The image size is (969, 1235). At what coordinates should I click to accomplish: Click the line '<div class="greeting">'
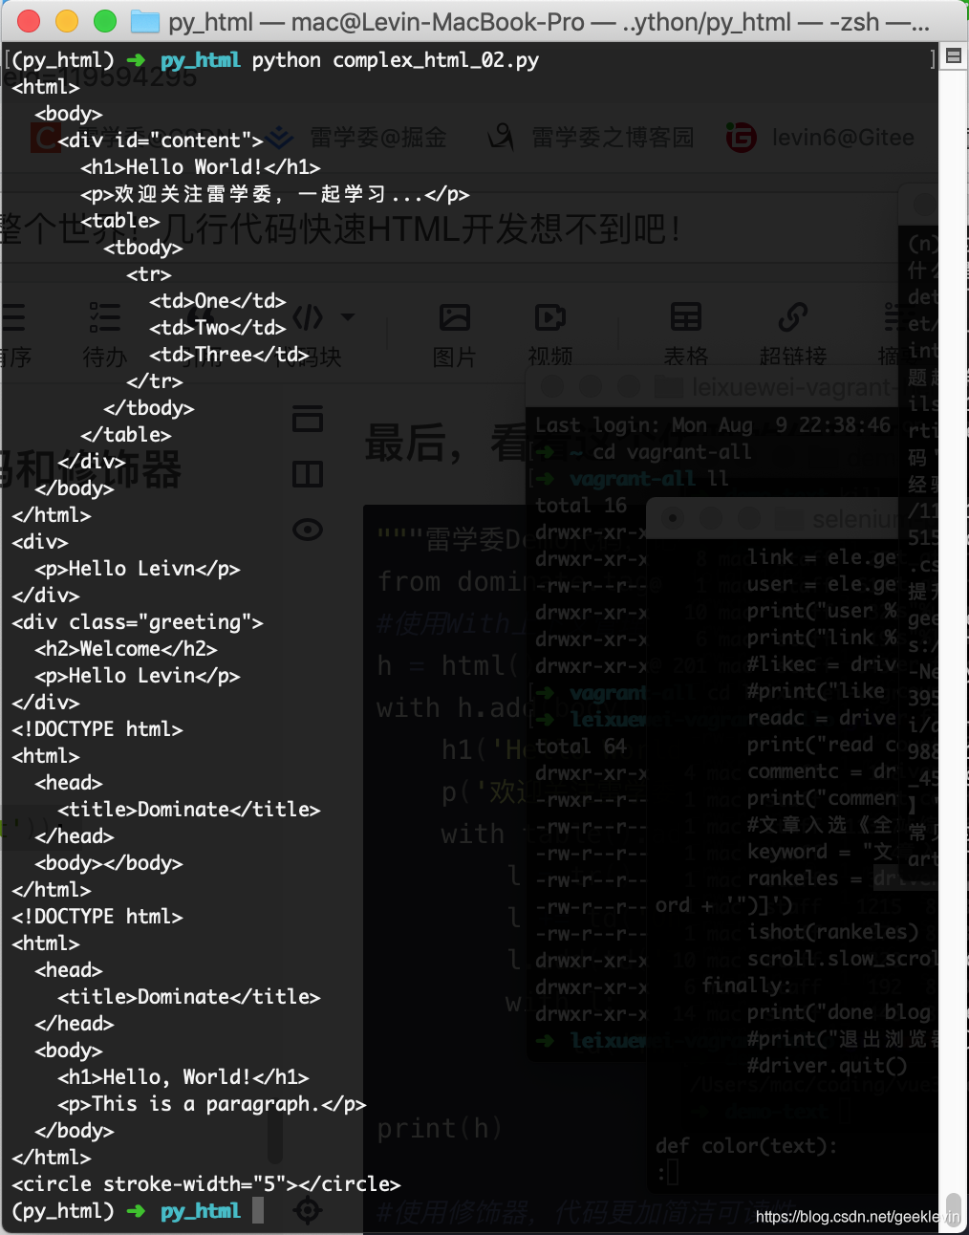click(138, 622)
